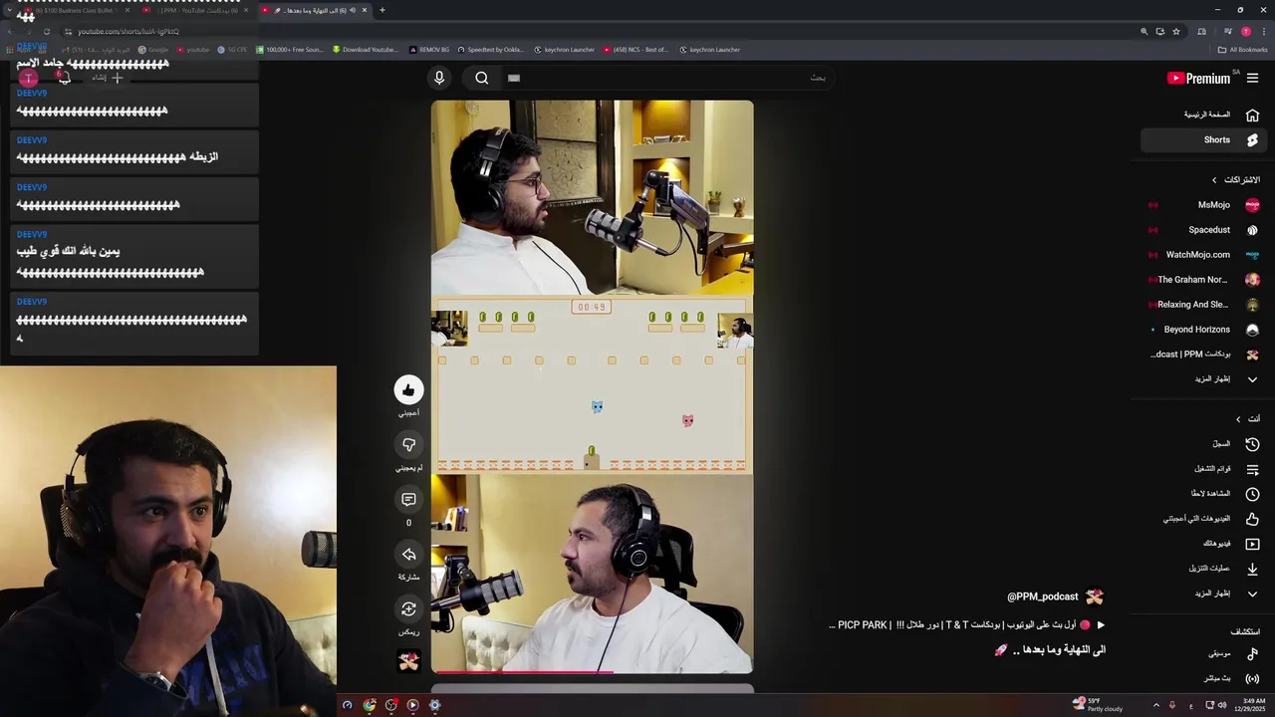Open Speedtest by Ookla bookmark
Viewport: 1275px width, 717px height.
tap(490, 49)
